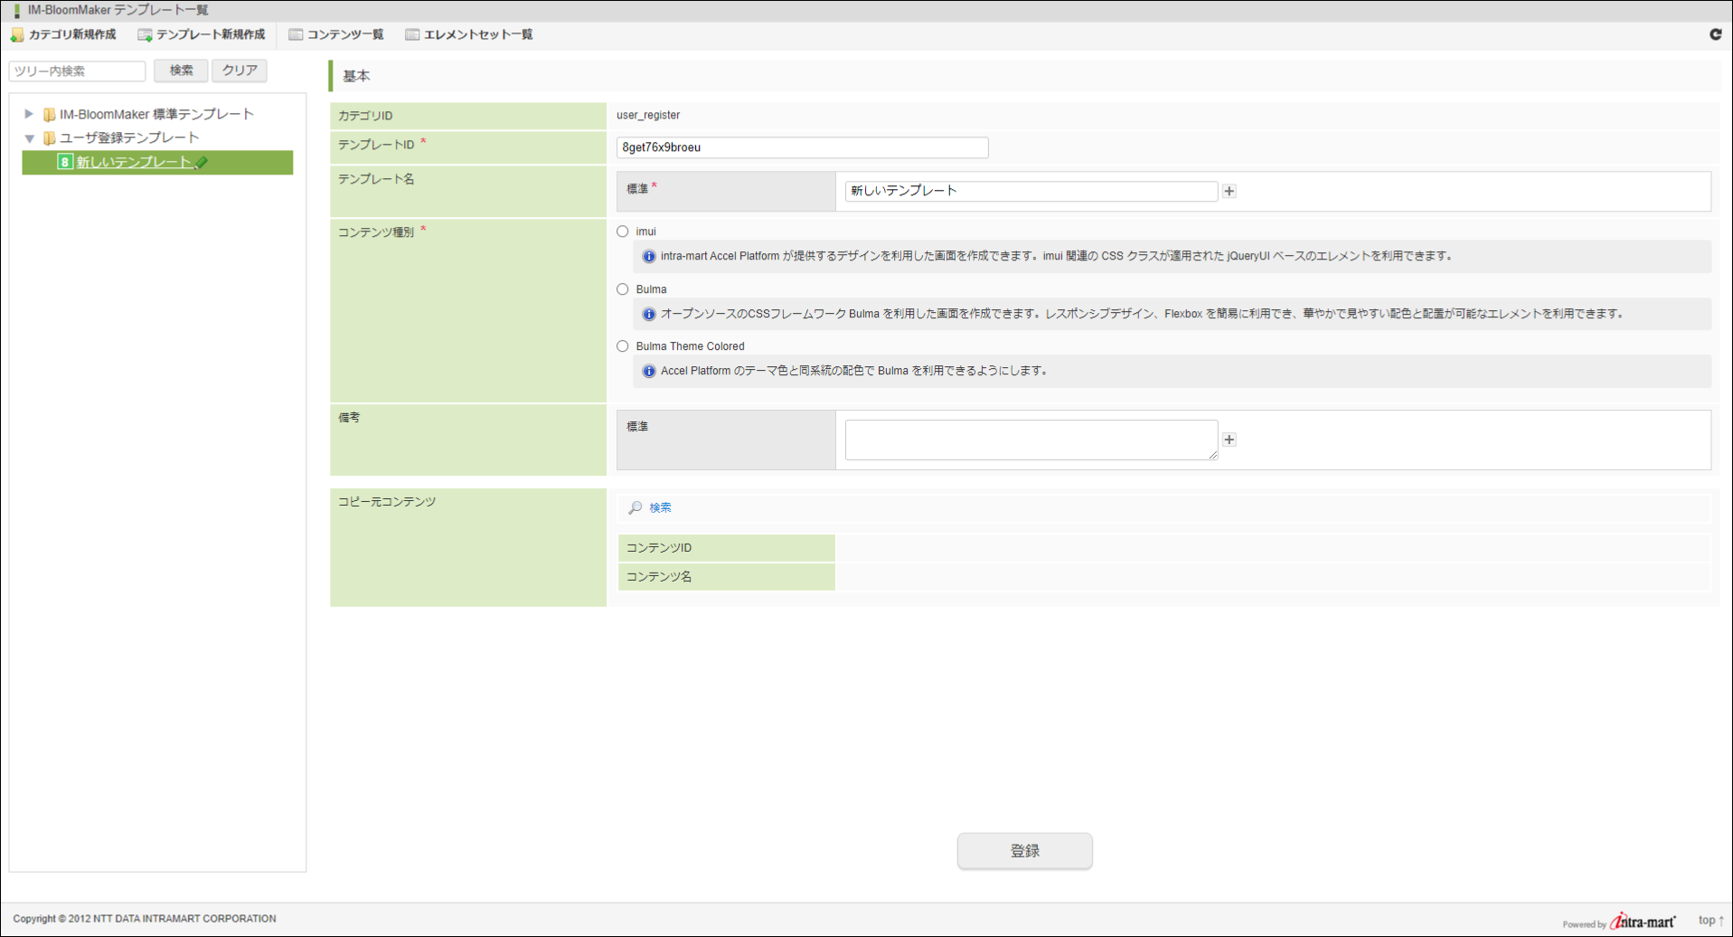Expand IM-BloomMaker 標準テンプレート tree node
The image size is (1733, 937).
click(x=29, y=114)
